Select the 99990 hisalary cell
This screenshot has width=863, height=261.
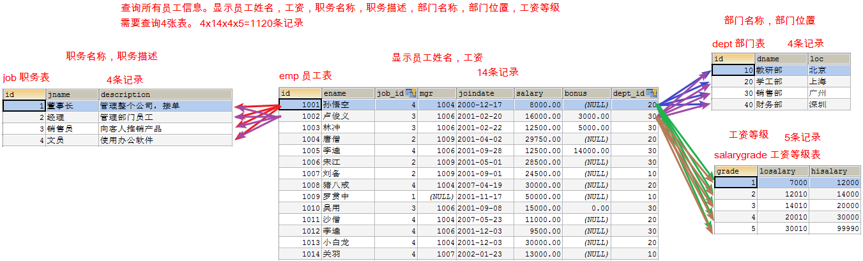click(834, 228)
